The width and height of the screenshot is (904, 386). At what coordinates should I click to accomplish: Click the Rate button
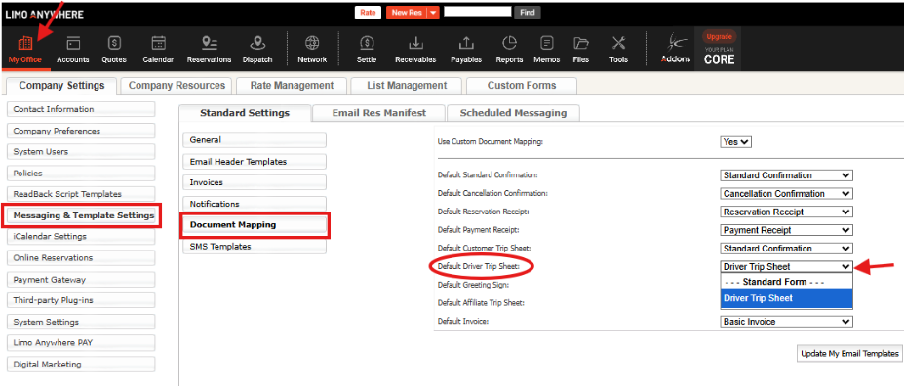(368, 12)
